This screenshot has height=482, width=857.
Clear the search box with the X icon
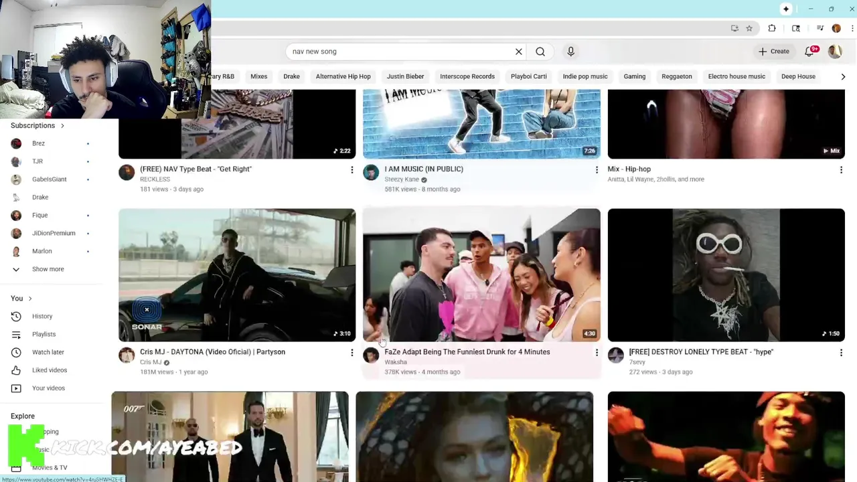[518, 52]
